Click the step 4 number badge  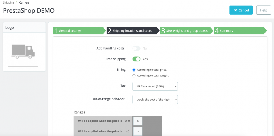217,31
